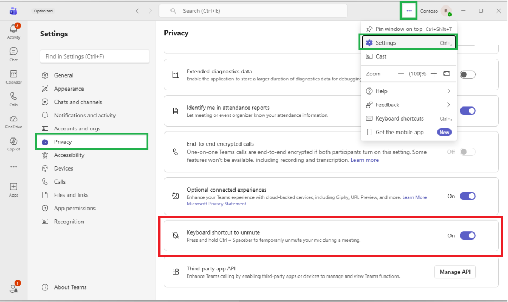Navigate forward with the right arrow
Screen dimensions: 508x302
pos(150,11)
